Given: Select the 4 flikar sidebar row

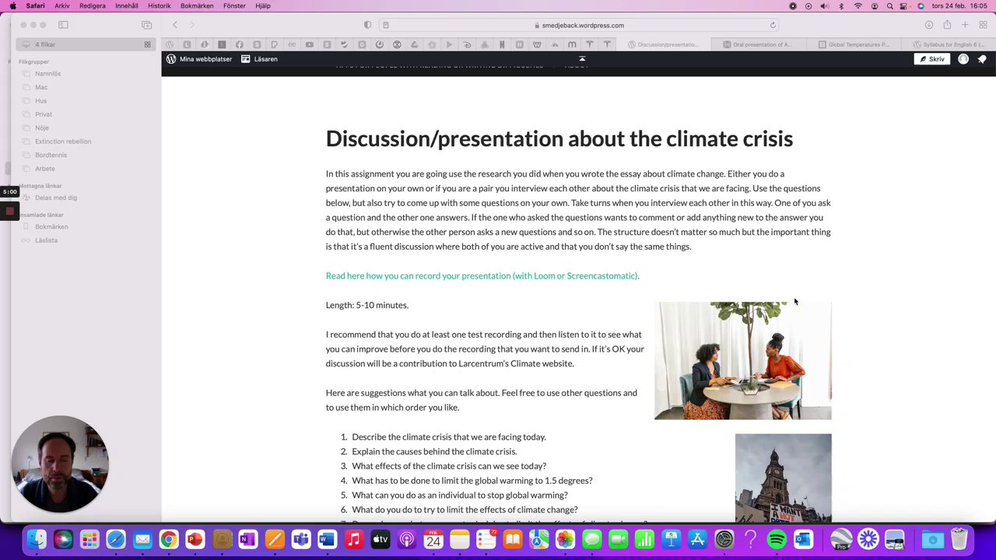Looking at the screenshot, I should coord(86,44).
